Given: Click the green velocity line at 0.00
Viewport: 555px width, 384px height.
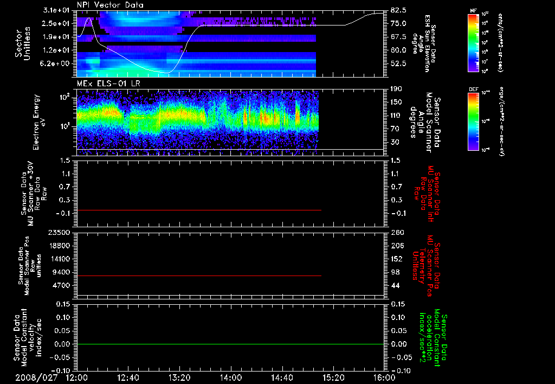Looking at the screenshot, I should tap(230, 344).
